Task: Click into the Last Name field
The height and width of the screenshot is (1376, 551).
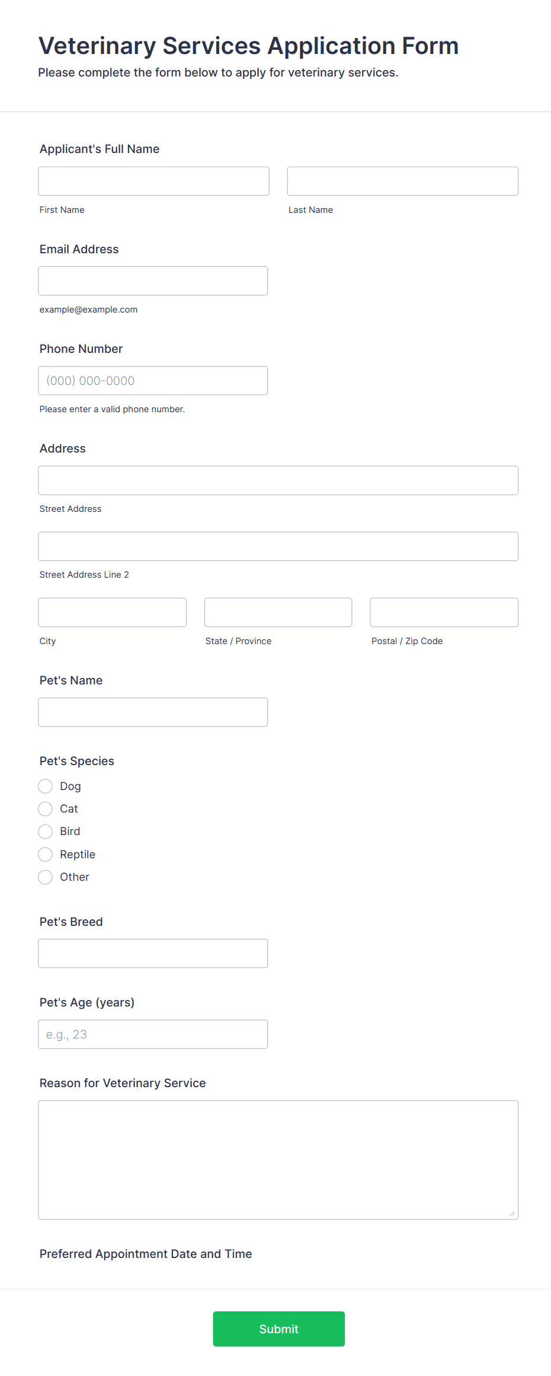Action: click(x=402, y=181)
